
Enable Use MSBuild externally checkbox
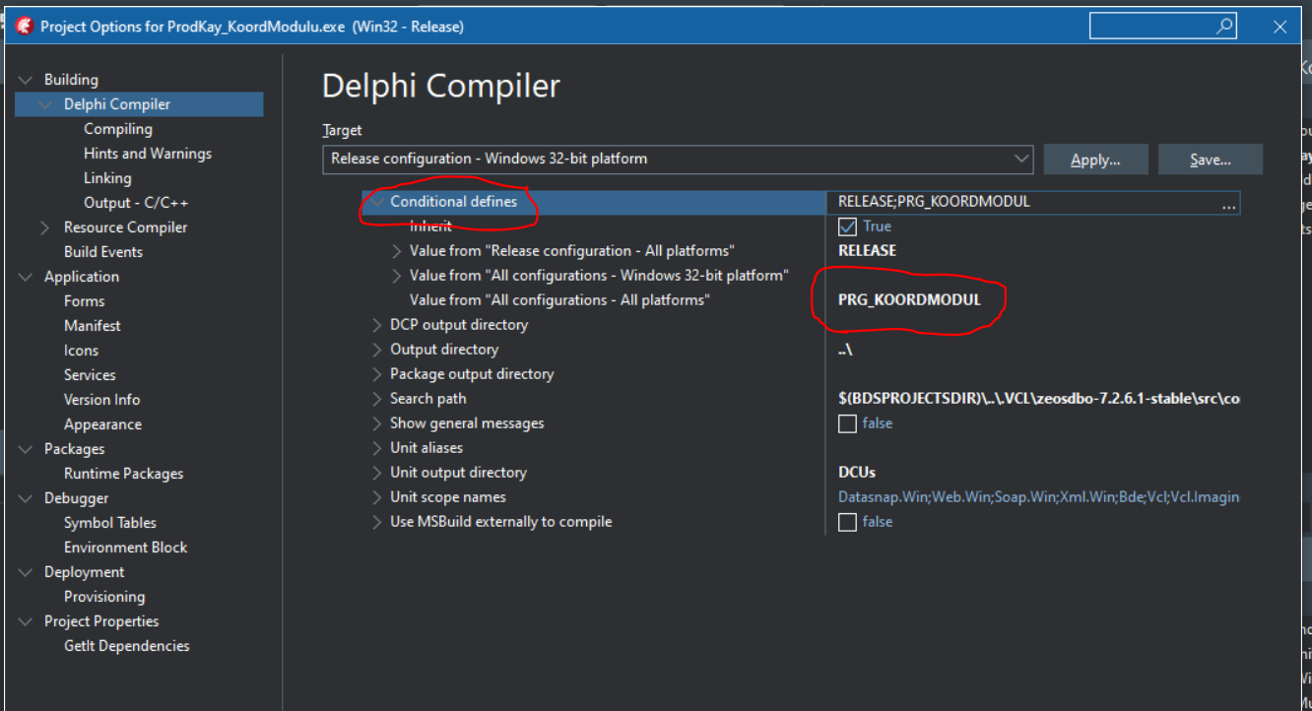pos(847,522)
